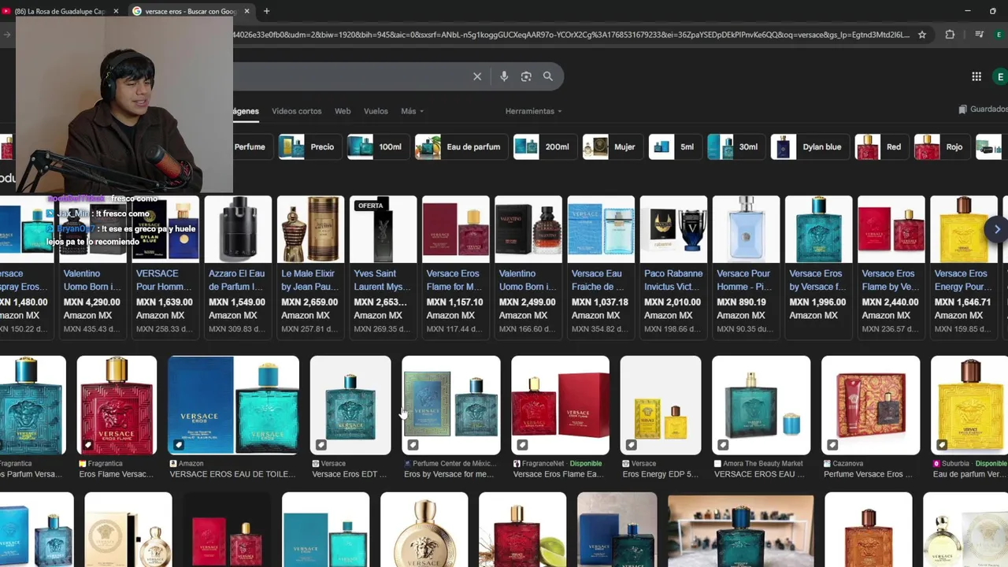Open Le Male Elixir by Jean Paul product
The height and width of the screenshot is (567, 1008).
[x=310, y=268]
